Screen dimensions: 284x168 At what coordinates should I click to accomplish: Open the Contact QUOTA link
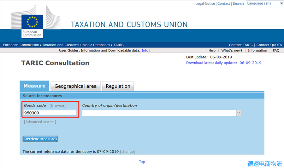269,45
